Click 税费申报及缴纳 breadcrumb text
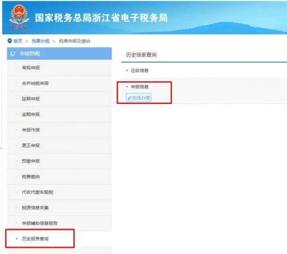 (75, 41)
